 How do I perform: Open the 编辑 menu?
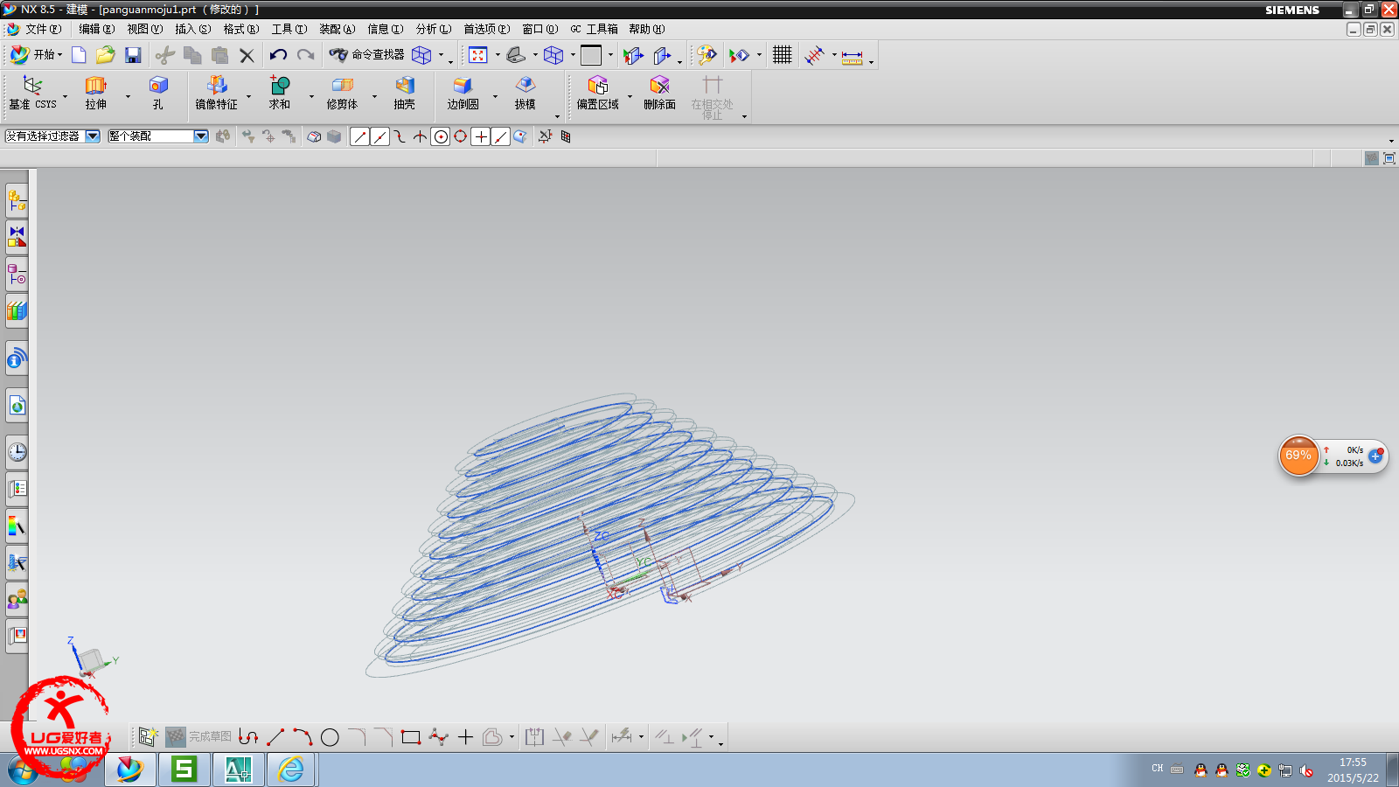[x=96, y=29]
